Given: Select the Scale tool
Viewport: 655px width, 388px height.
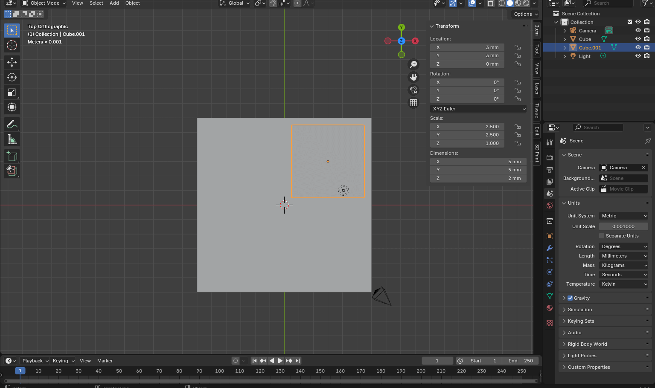Looking at the screenshot, I should pos(12,92).
